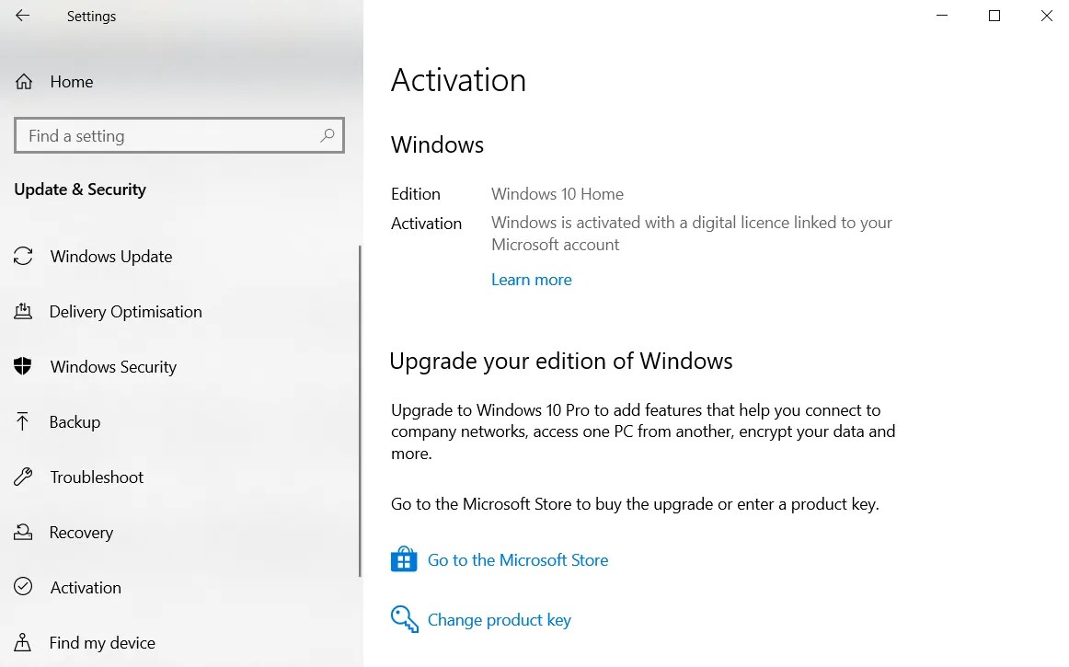Click the Home house icon
1069x667 pixels.
[x=23, y=82]
